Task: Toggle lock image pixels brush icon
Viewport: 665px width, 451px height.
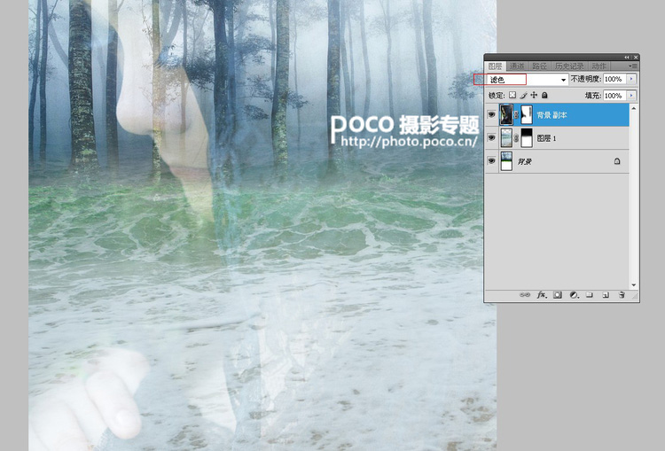Action: 523,95
